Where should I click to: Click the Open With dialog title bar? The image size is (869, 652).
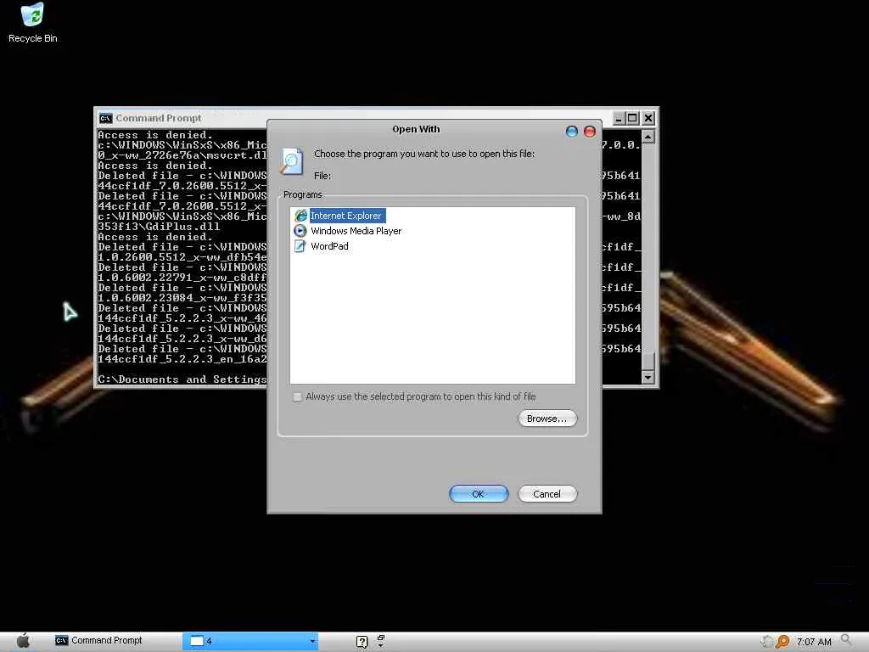click(x=416, y=129)
